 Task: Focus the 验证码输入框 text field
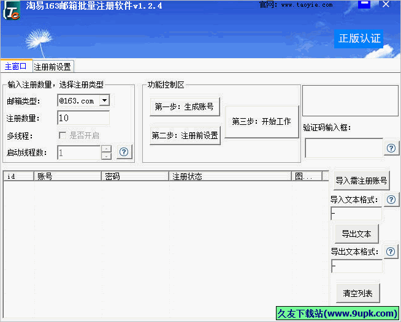(344, 148)
